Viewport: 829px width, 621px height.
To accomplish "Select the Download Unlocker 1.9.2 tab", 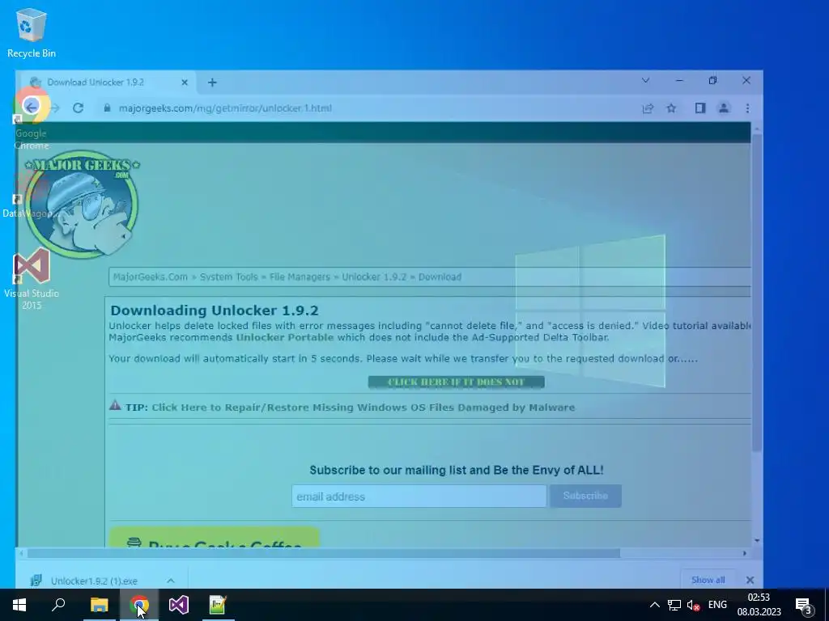I will (108, 82).
